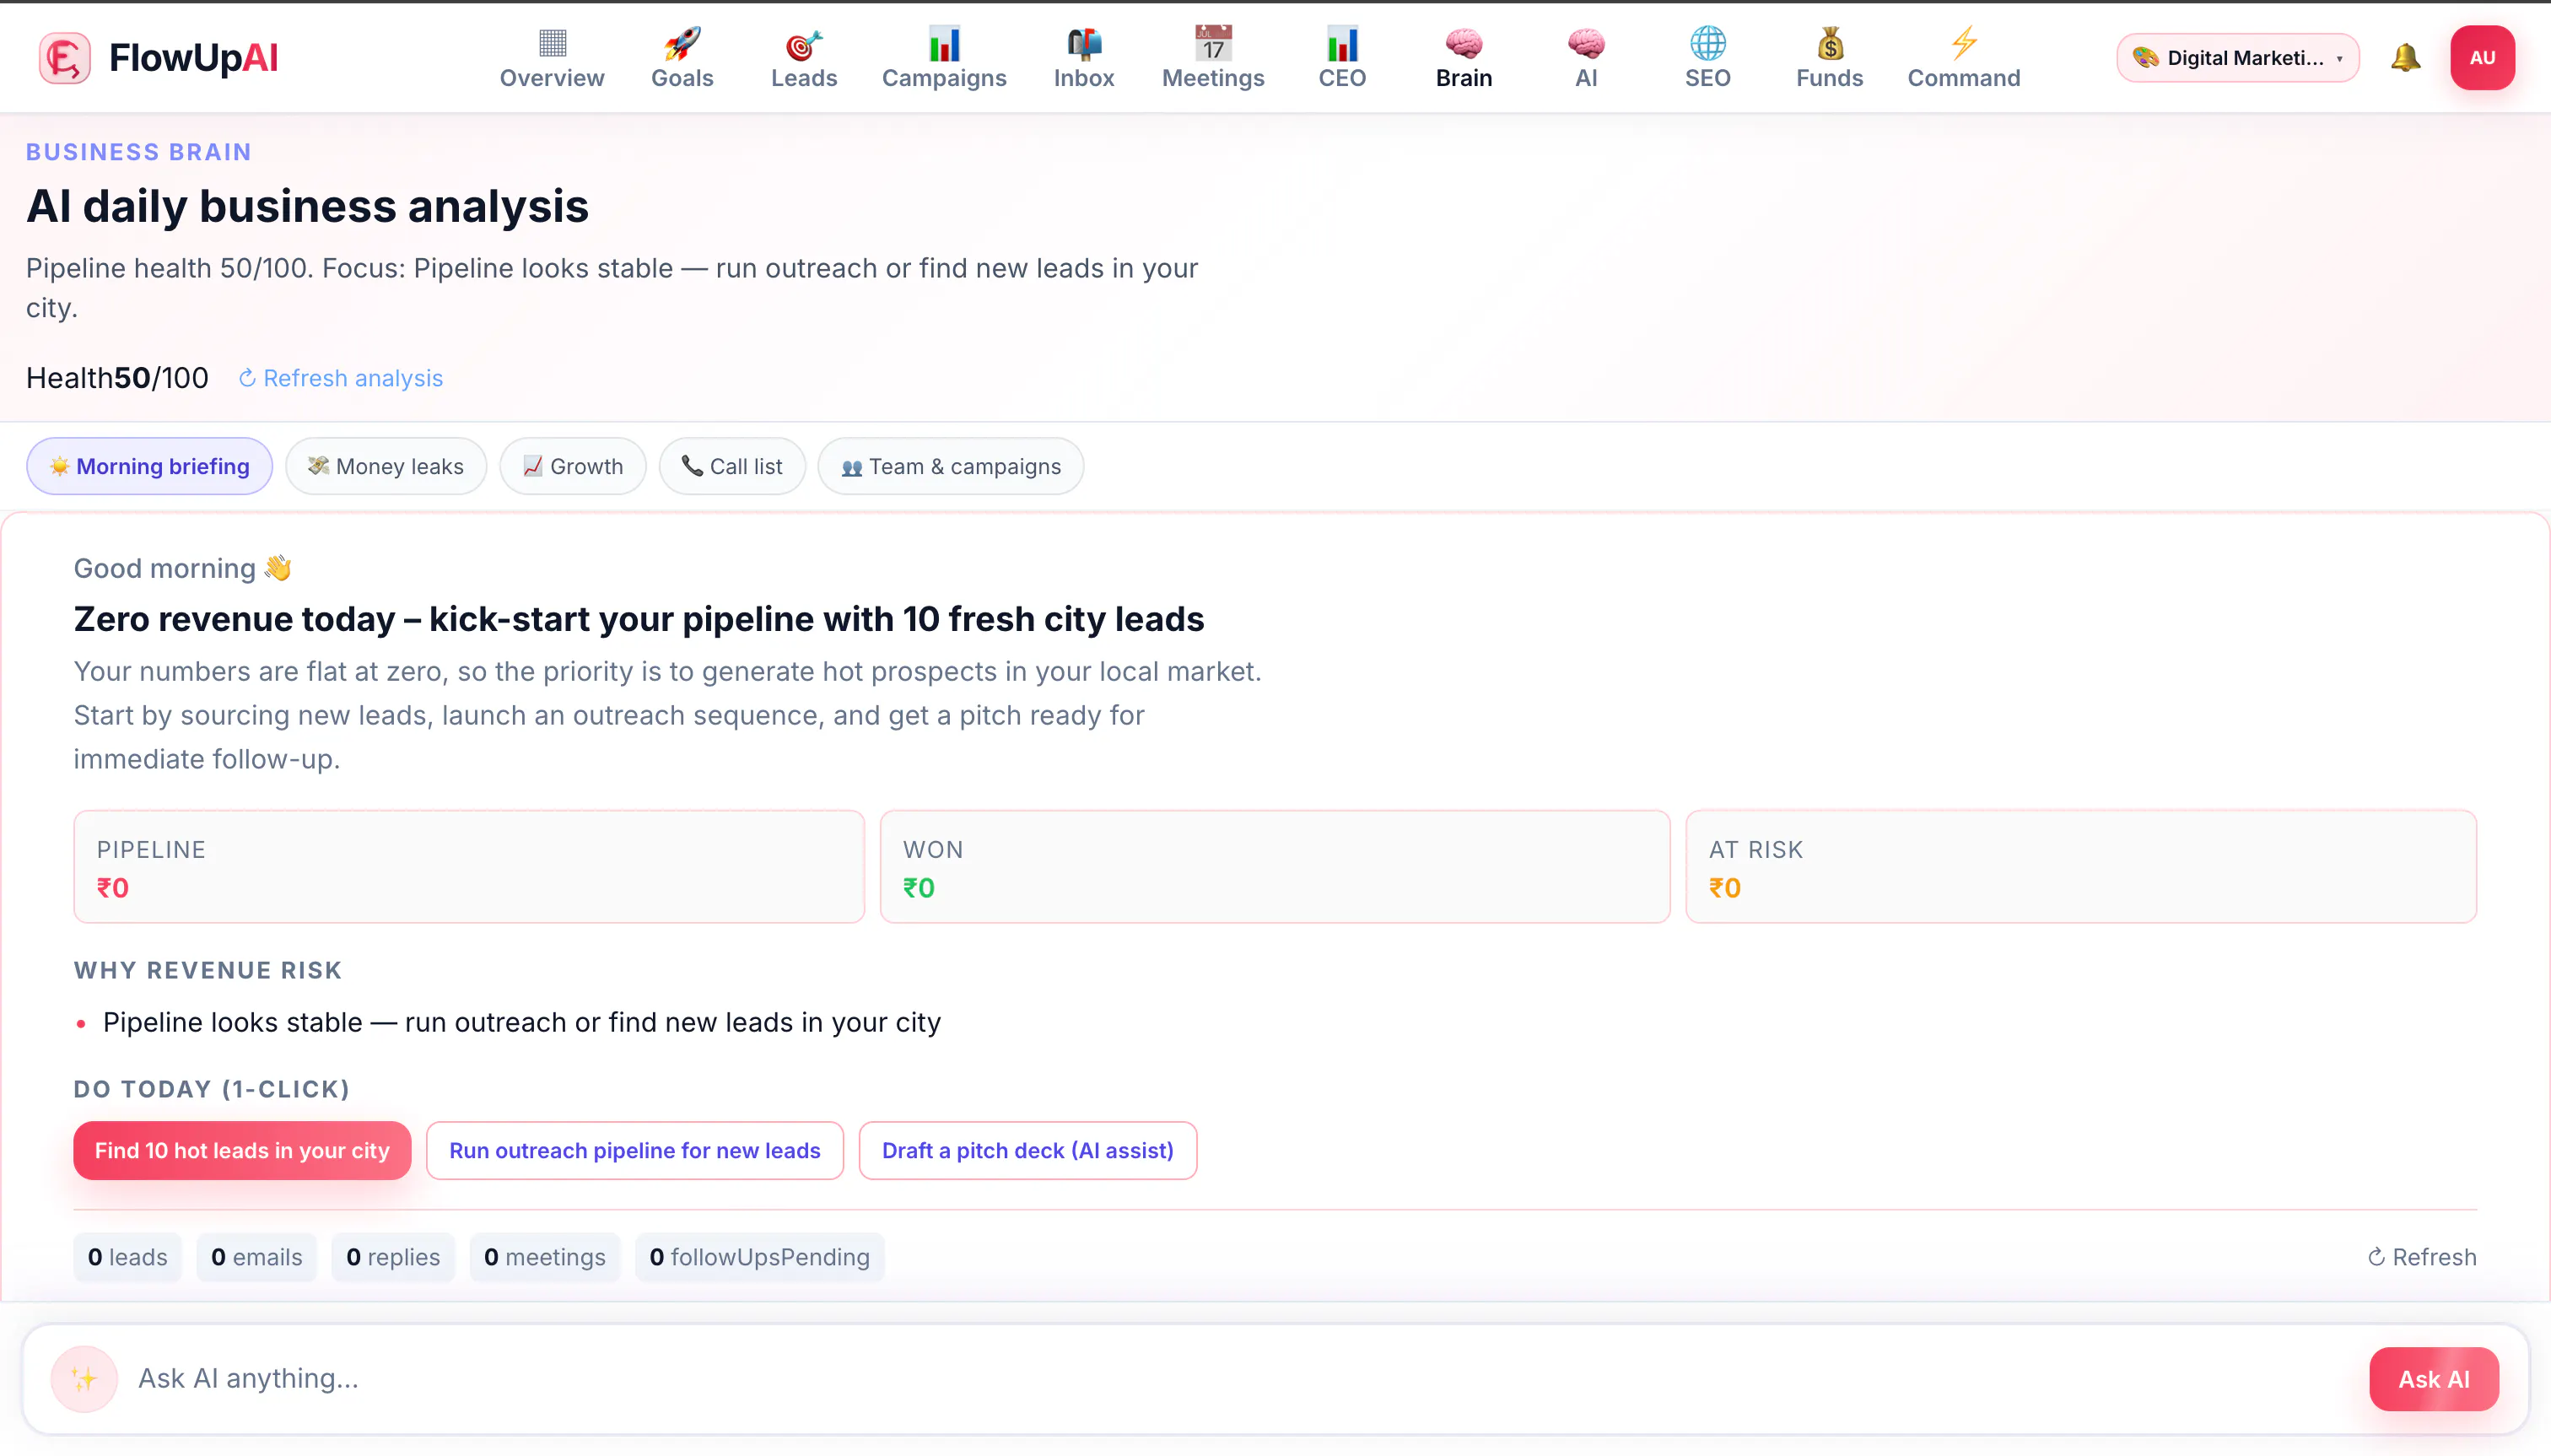Click the 0 meetings stat chip
2551x1456 pixels.
[545, 1257]
